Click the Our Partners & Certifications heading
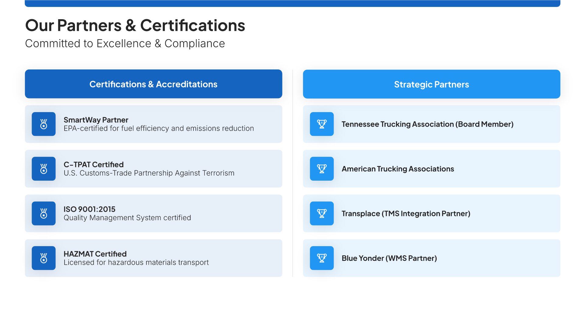Screen dimensions: 585x329 tap(135, 25)
